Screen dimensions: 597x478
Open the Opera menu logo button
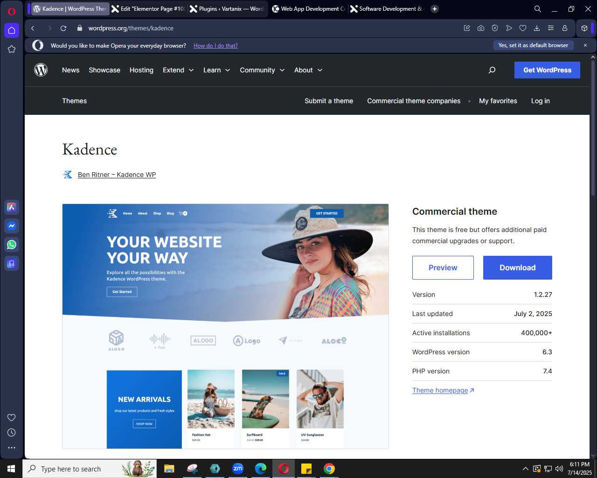point(12,12)
